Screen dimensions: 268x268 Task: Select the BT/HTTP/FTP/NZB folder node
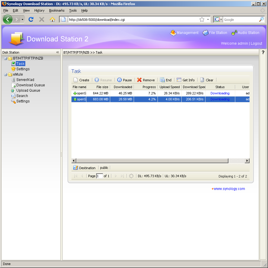pyautogui.click(x=28, y=58)
